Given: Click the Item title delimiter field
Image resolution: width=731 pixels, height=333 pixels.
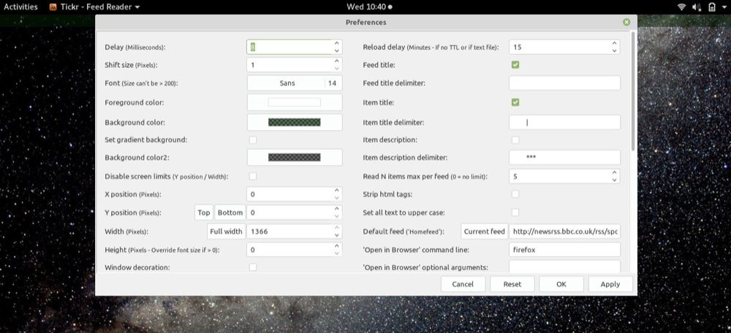Looking at the screenshot, I should click(x=564, y=122).
